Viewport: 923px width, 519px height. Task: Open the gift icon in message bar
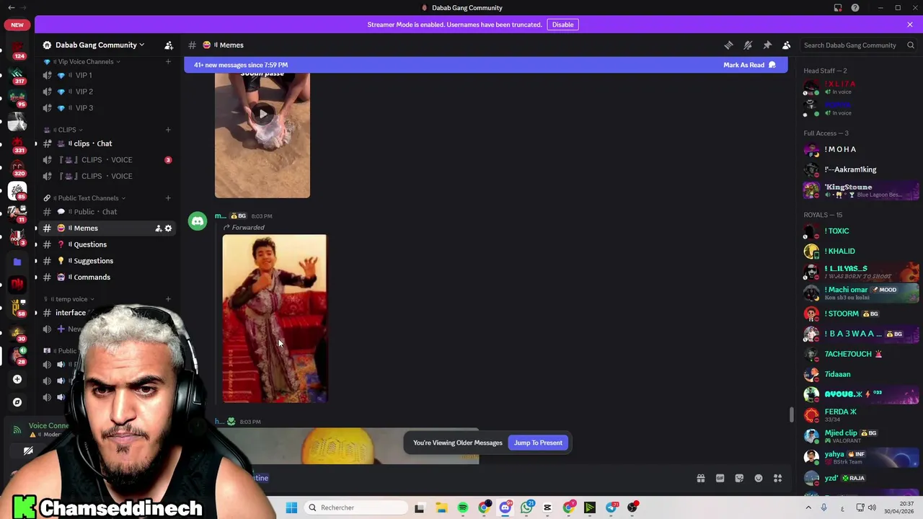pos(700,478)
